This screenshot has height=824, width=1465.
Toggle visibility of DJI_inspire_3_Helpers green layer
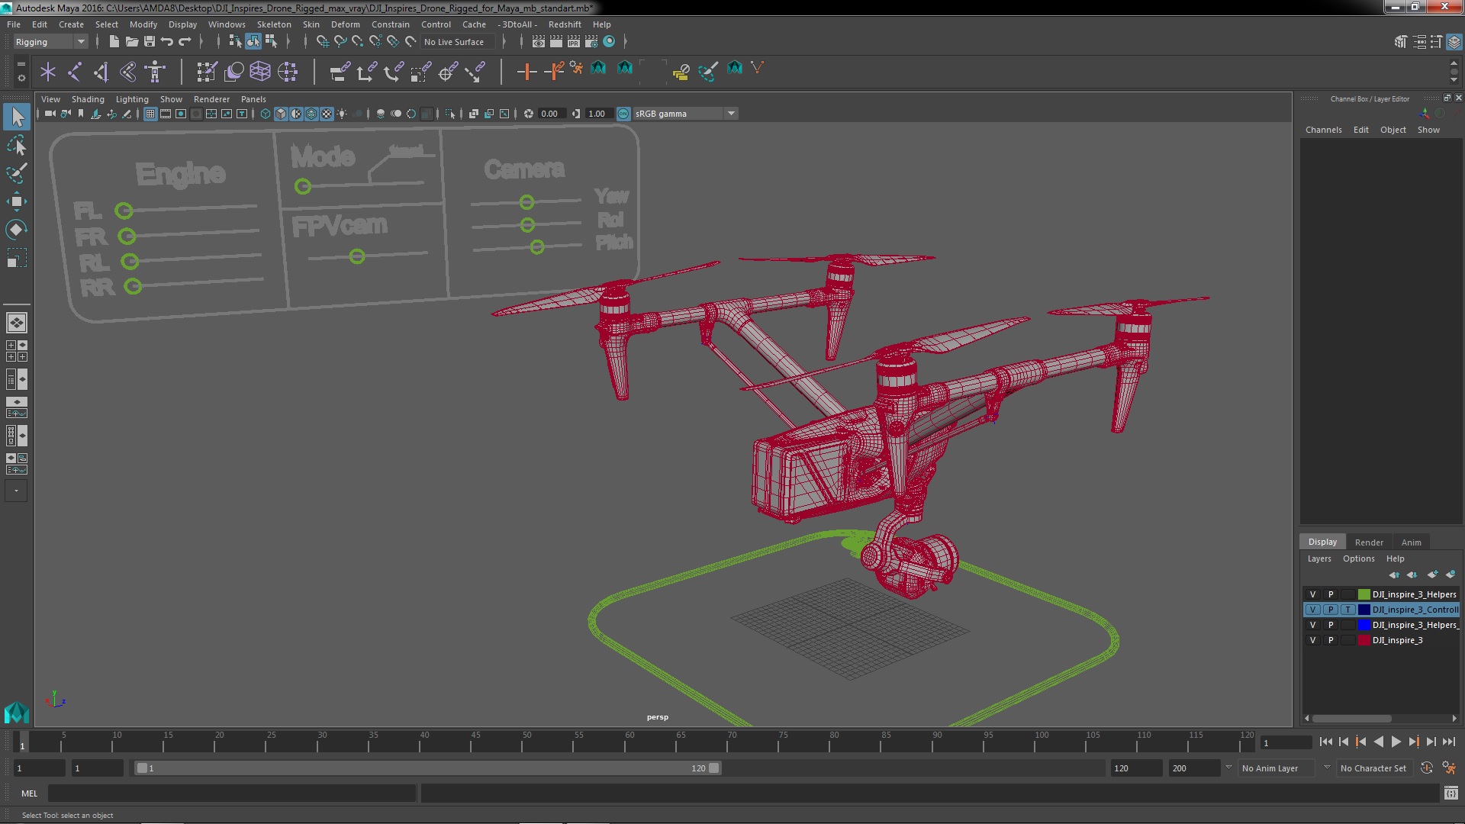click(x=1312, y=594)
